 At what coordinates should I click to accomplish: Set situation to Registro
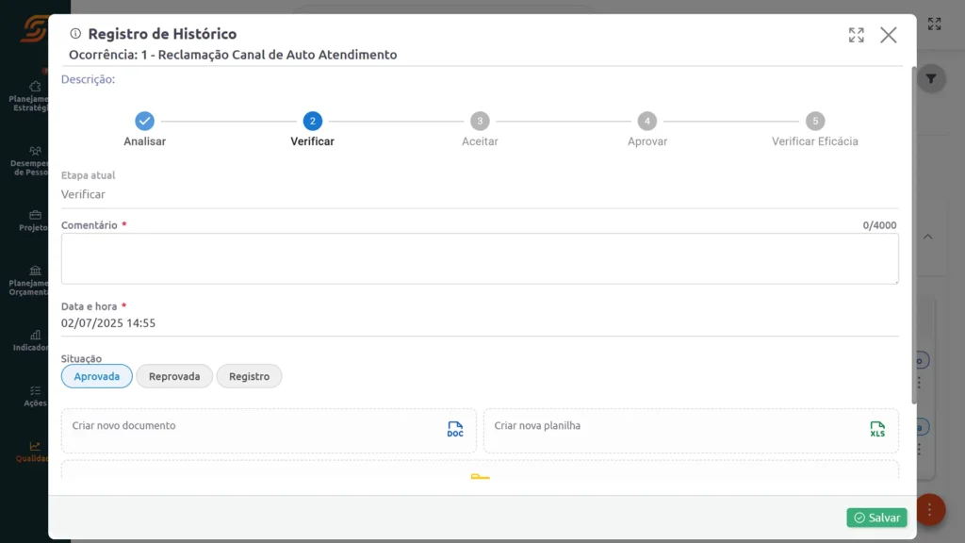coord(249,376)
